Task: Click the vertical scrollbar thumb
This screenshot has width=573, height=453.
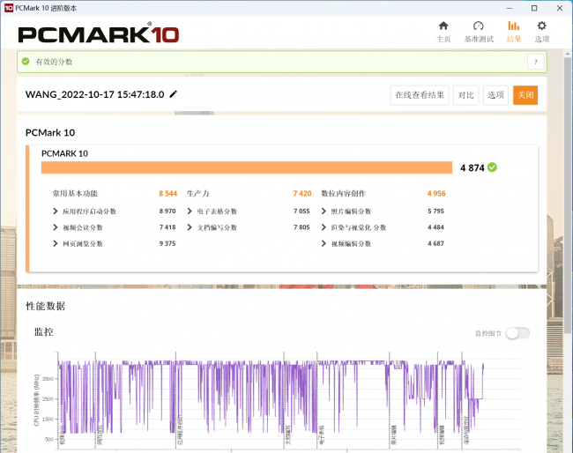Action: pos(568,195)
